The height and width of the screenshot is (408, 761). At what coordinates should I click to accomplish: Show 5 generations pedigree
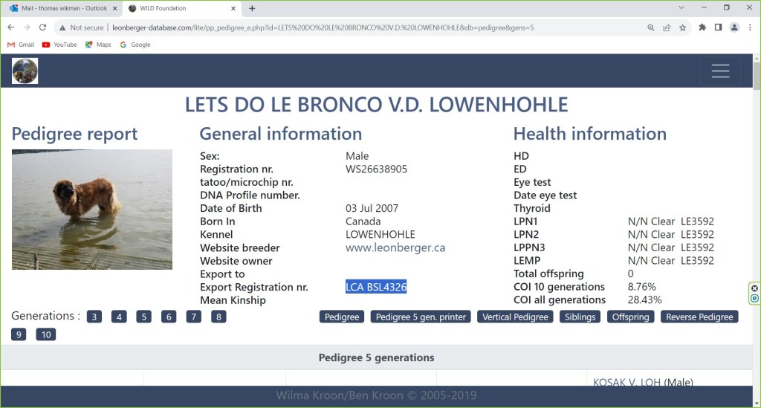(143, 317)
